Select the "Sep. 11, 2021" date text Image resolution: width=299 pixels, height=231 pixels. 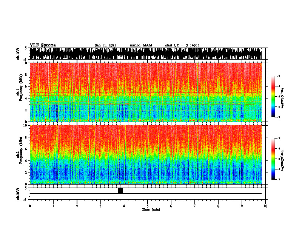click(105, 45)
